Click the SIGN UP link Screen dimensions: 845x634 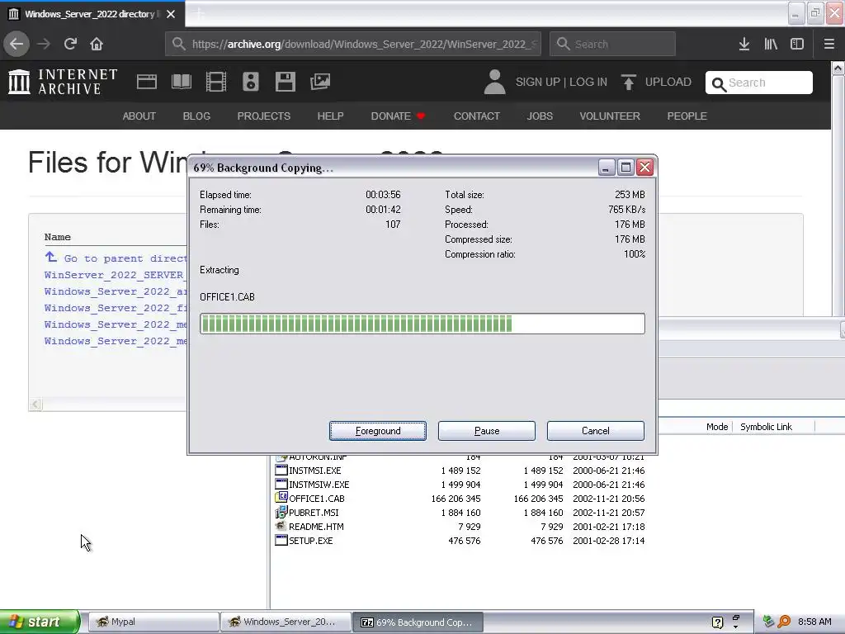tap(538, 82)
